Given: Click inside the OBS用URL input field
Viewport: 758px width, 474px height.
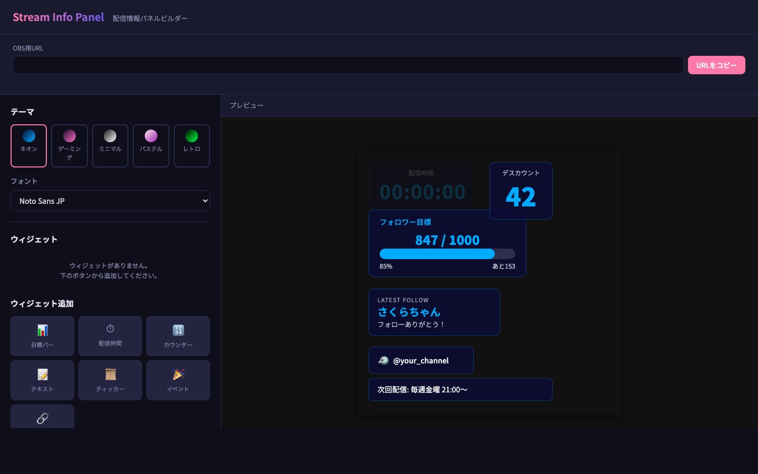Looking at the screenshot, I should click(x=347, y=65).
